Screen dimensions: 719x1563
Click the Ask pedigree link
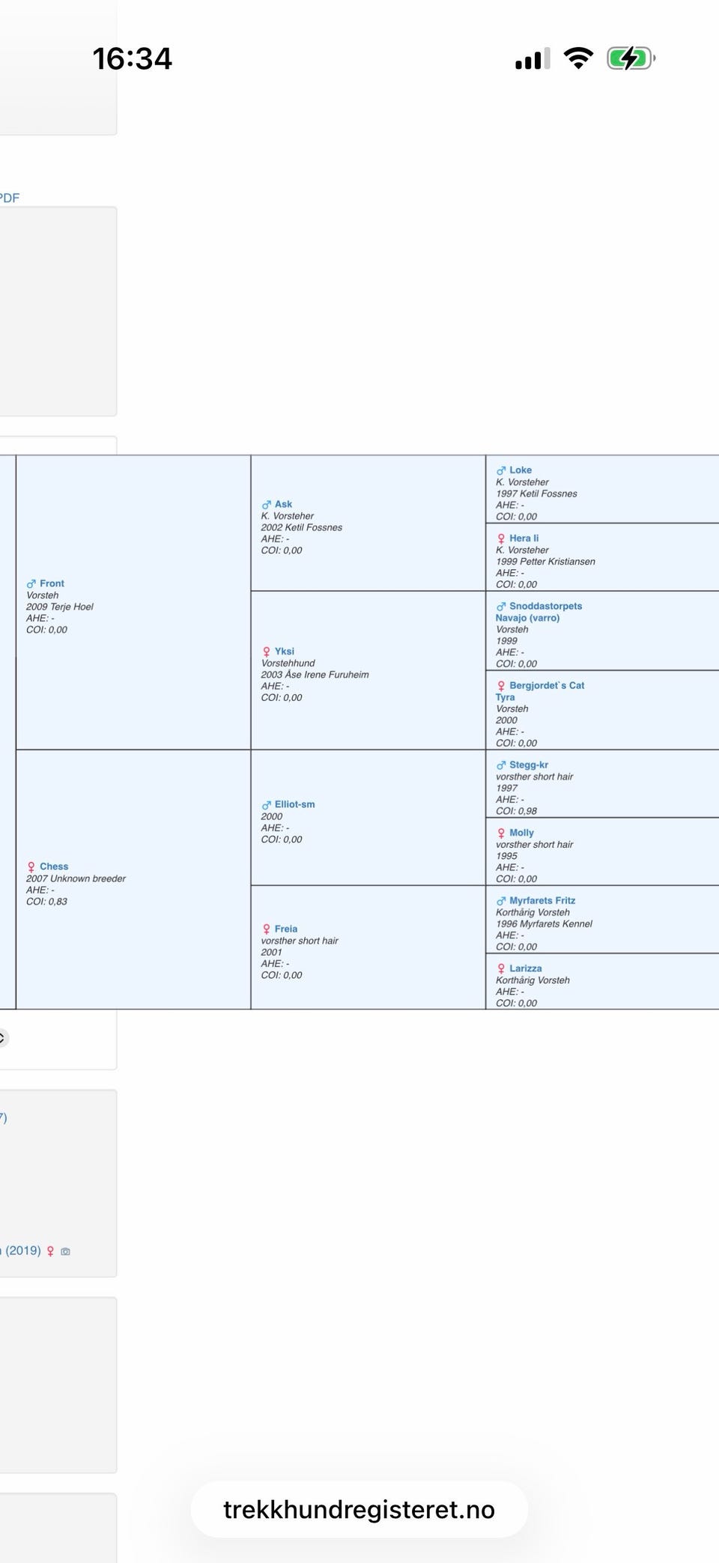coord(283,504)
